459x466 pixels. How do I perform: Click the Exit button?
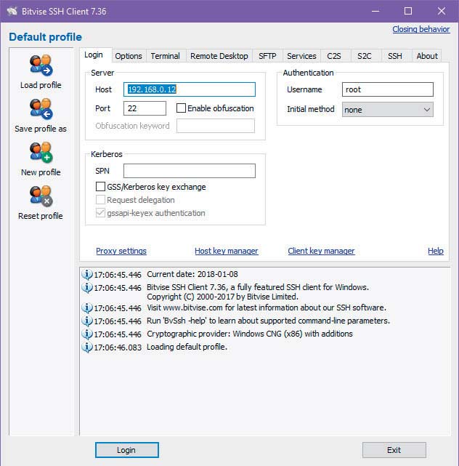tap(394, 450)
